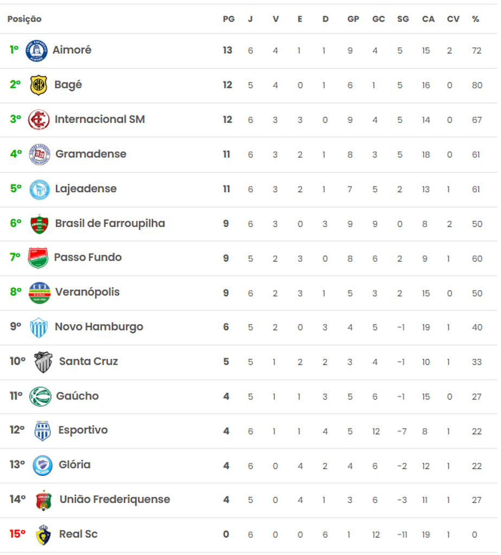This screenshot has height=555, width=501.
Task: Click the Santa Cruz rooster crest
Action: 43,362
